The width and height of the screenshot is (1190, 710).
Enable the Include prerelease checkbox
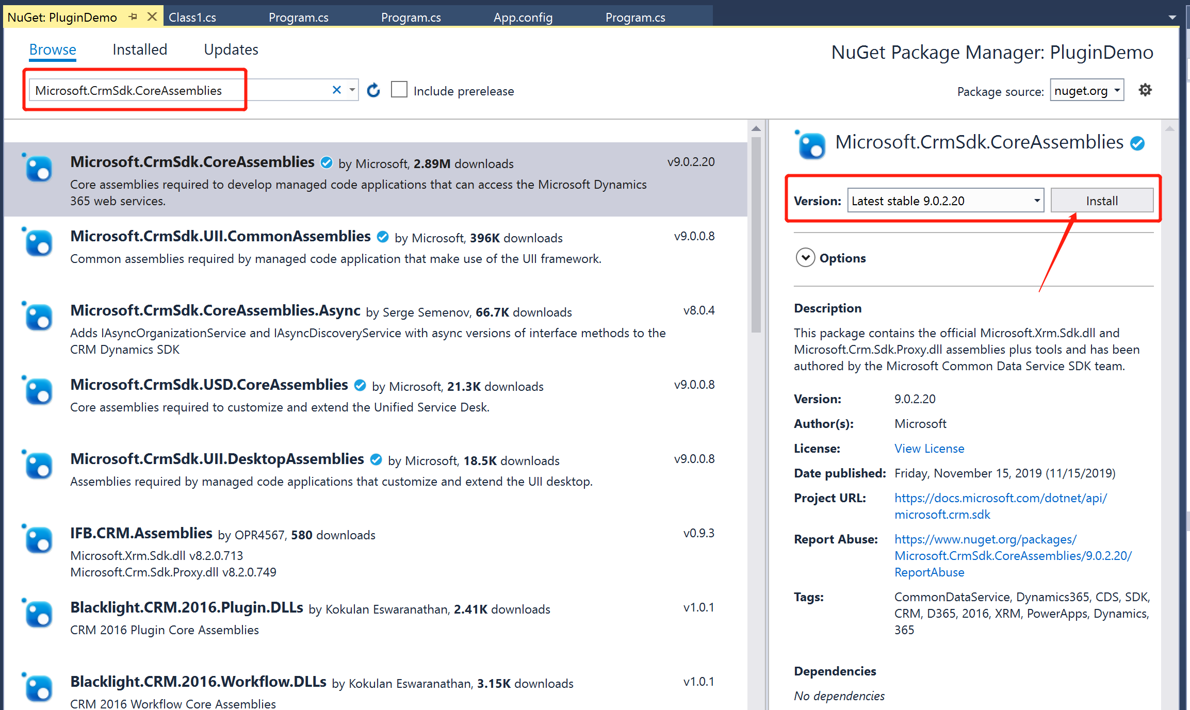(399, 90)
